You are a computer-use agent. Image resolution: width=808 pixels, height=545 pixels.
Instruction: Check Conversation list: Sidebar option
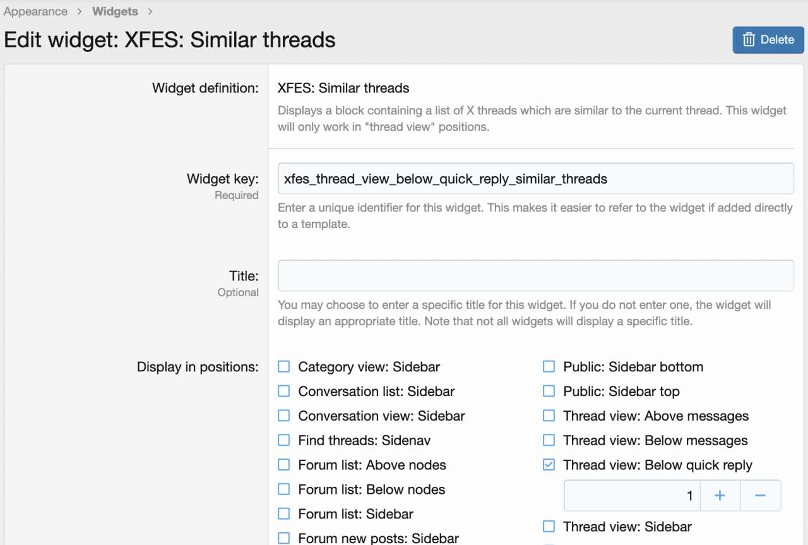click(x=284, y=392)
